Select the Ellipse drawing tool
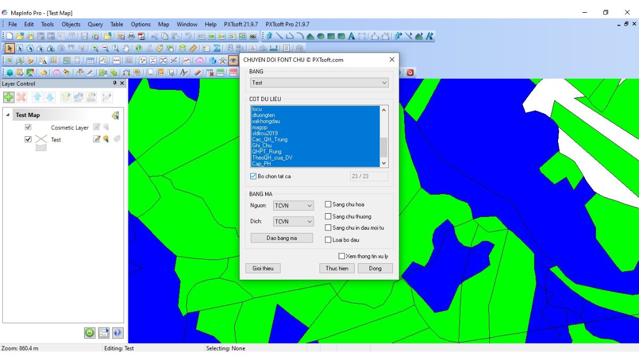This screenshot has height=359, width=639. tap(321, 36)
